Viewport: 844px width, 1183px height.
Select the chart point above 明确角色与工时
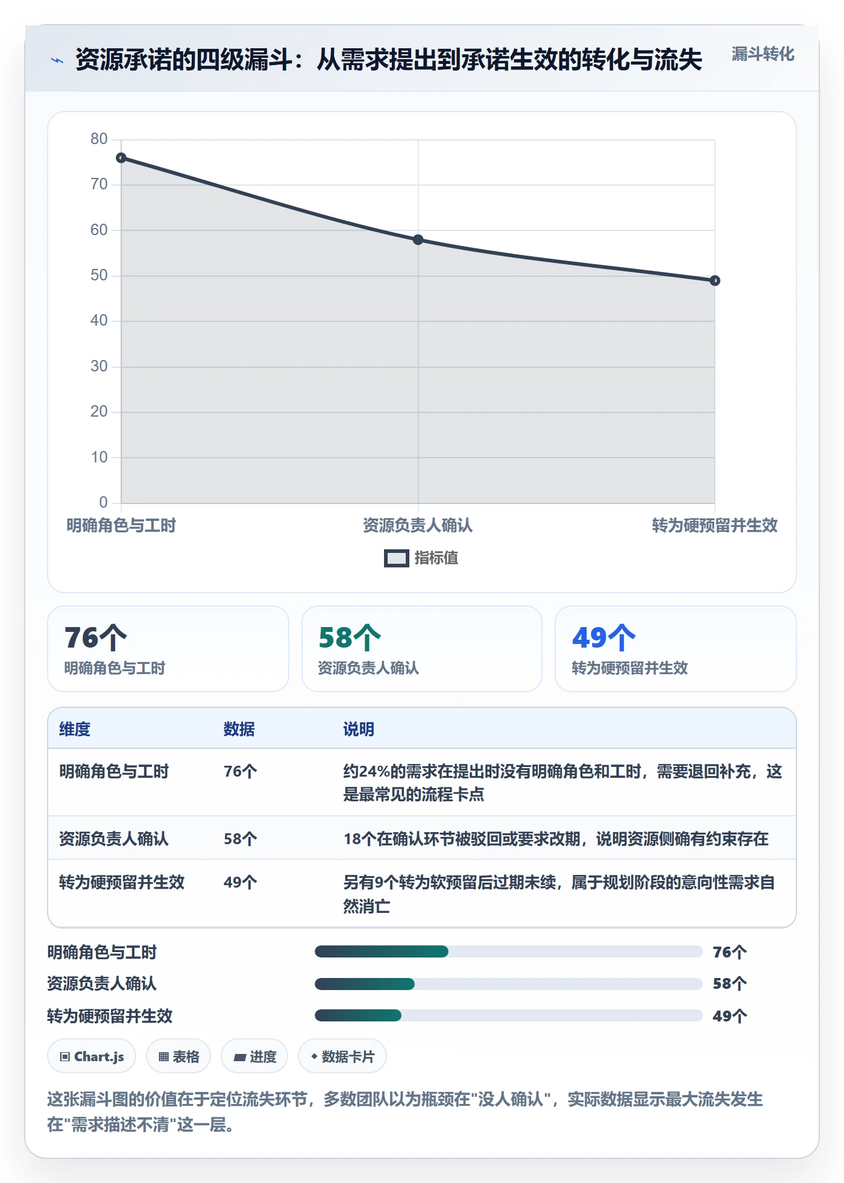click(x=121, y=158)
